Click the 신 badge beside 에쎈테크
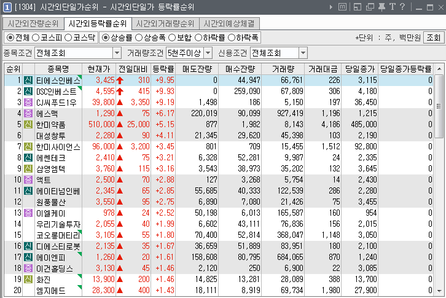The image size is (446, 298). click(28, 158)
